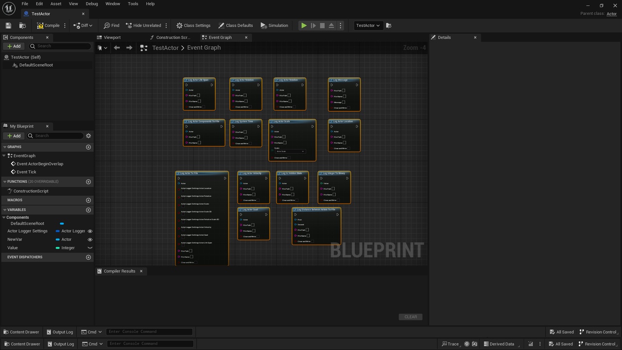Click the Eject from player icon

(x=331, y=25)
